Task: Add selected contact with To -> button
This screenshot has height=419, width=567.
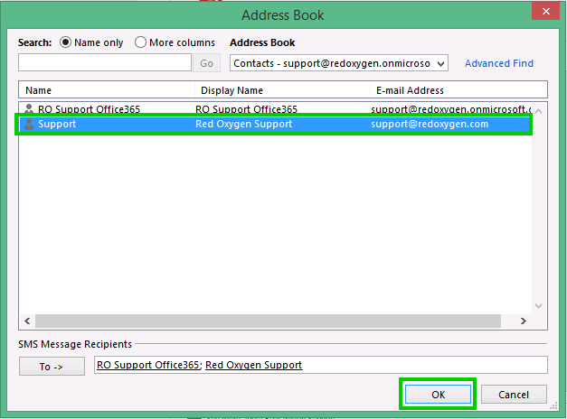Action: (x=52, y=367)
